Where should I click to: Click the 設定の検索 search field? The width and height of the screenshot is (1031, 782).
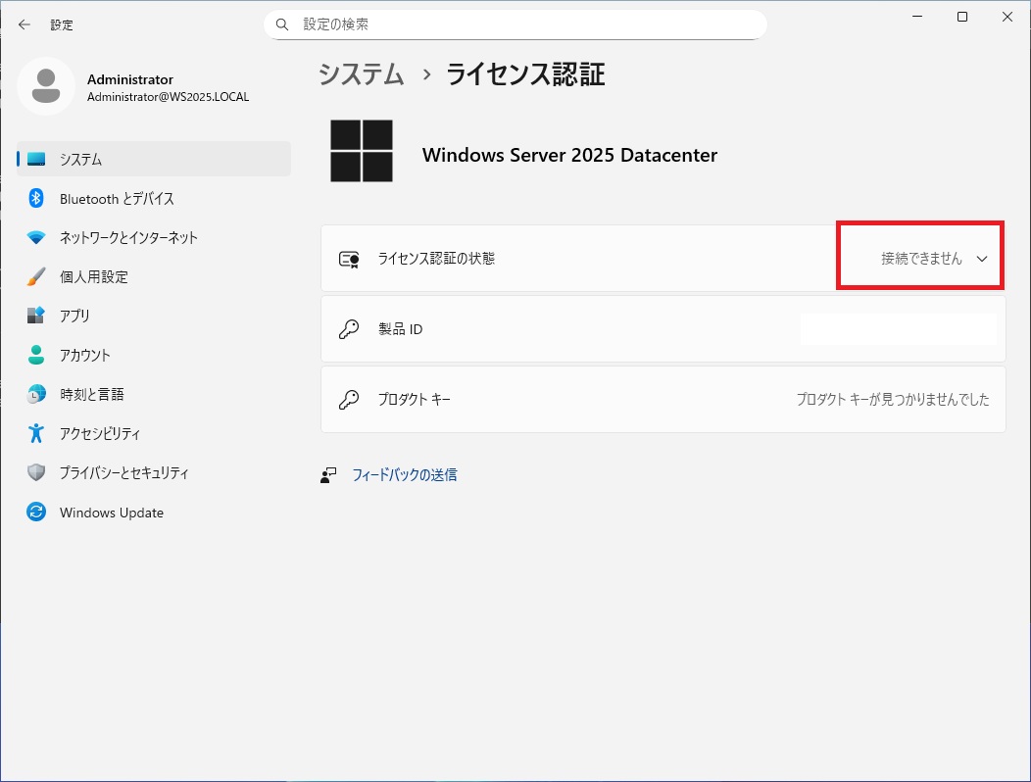point(515,24)
